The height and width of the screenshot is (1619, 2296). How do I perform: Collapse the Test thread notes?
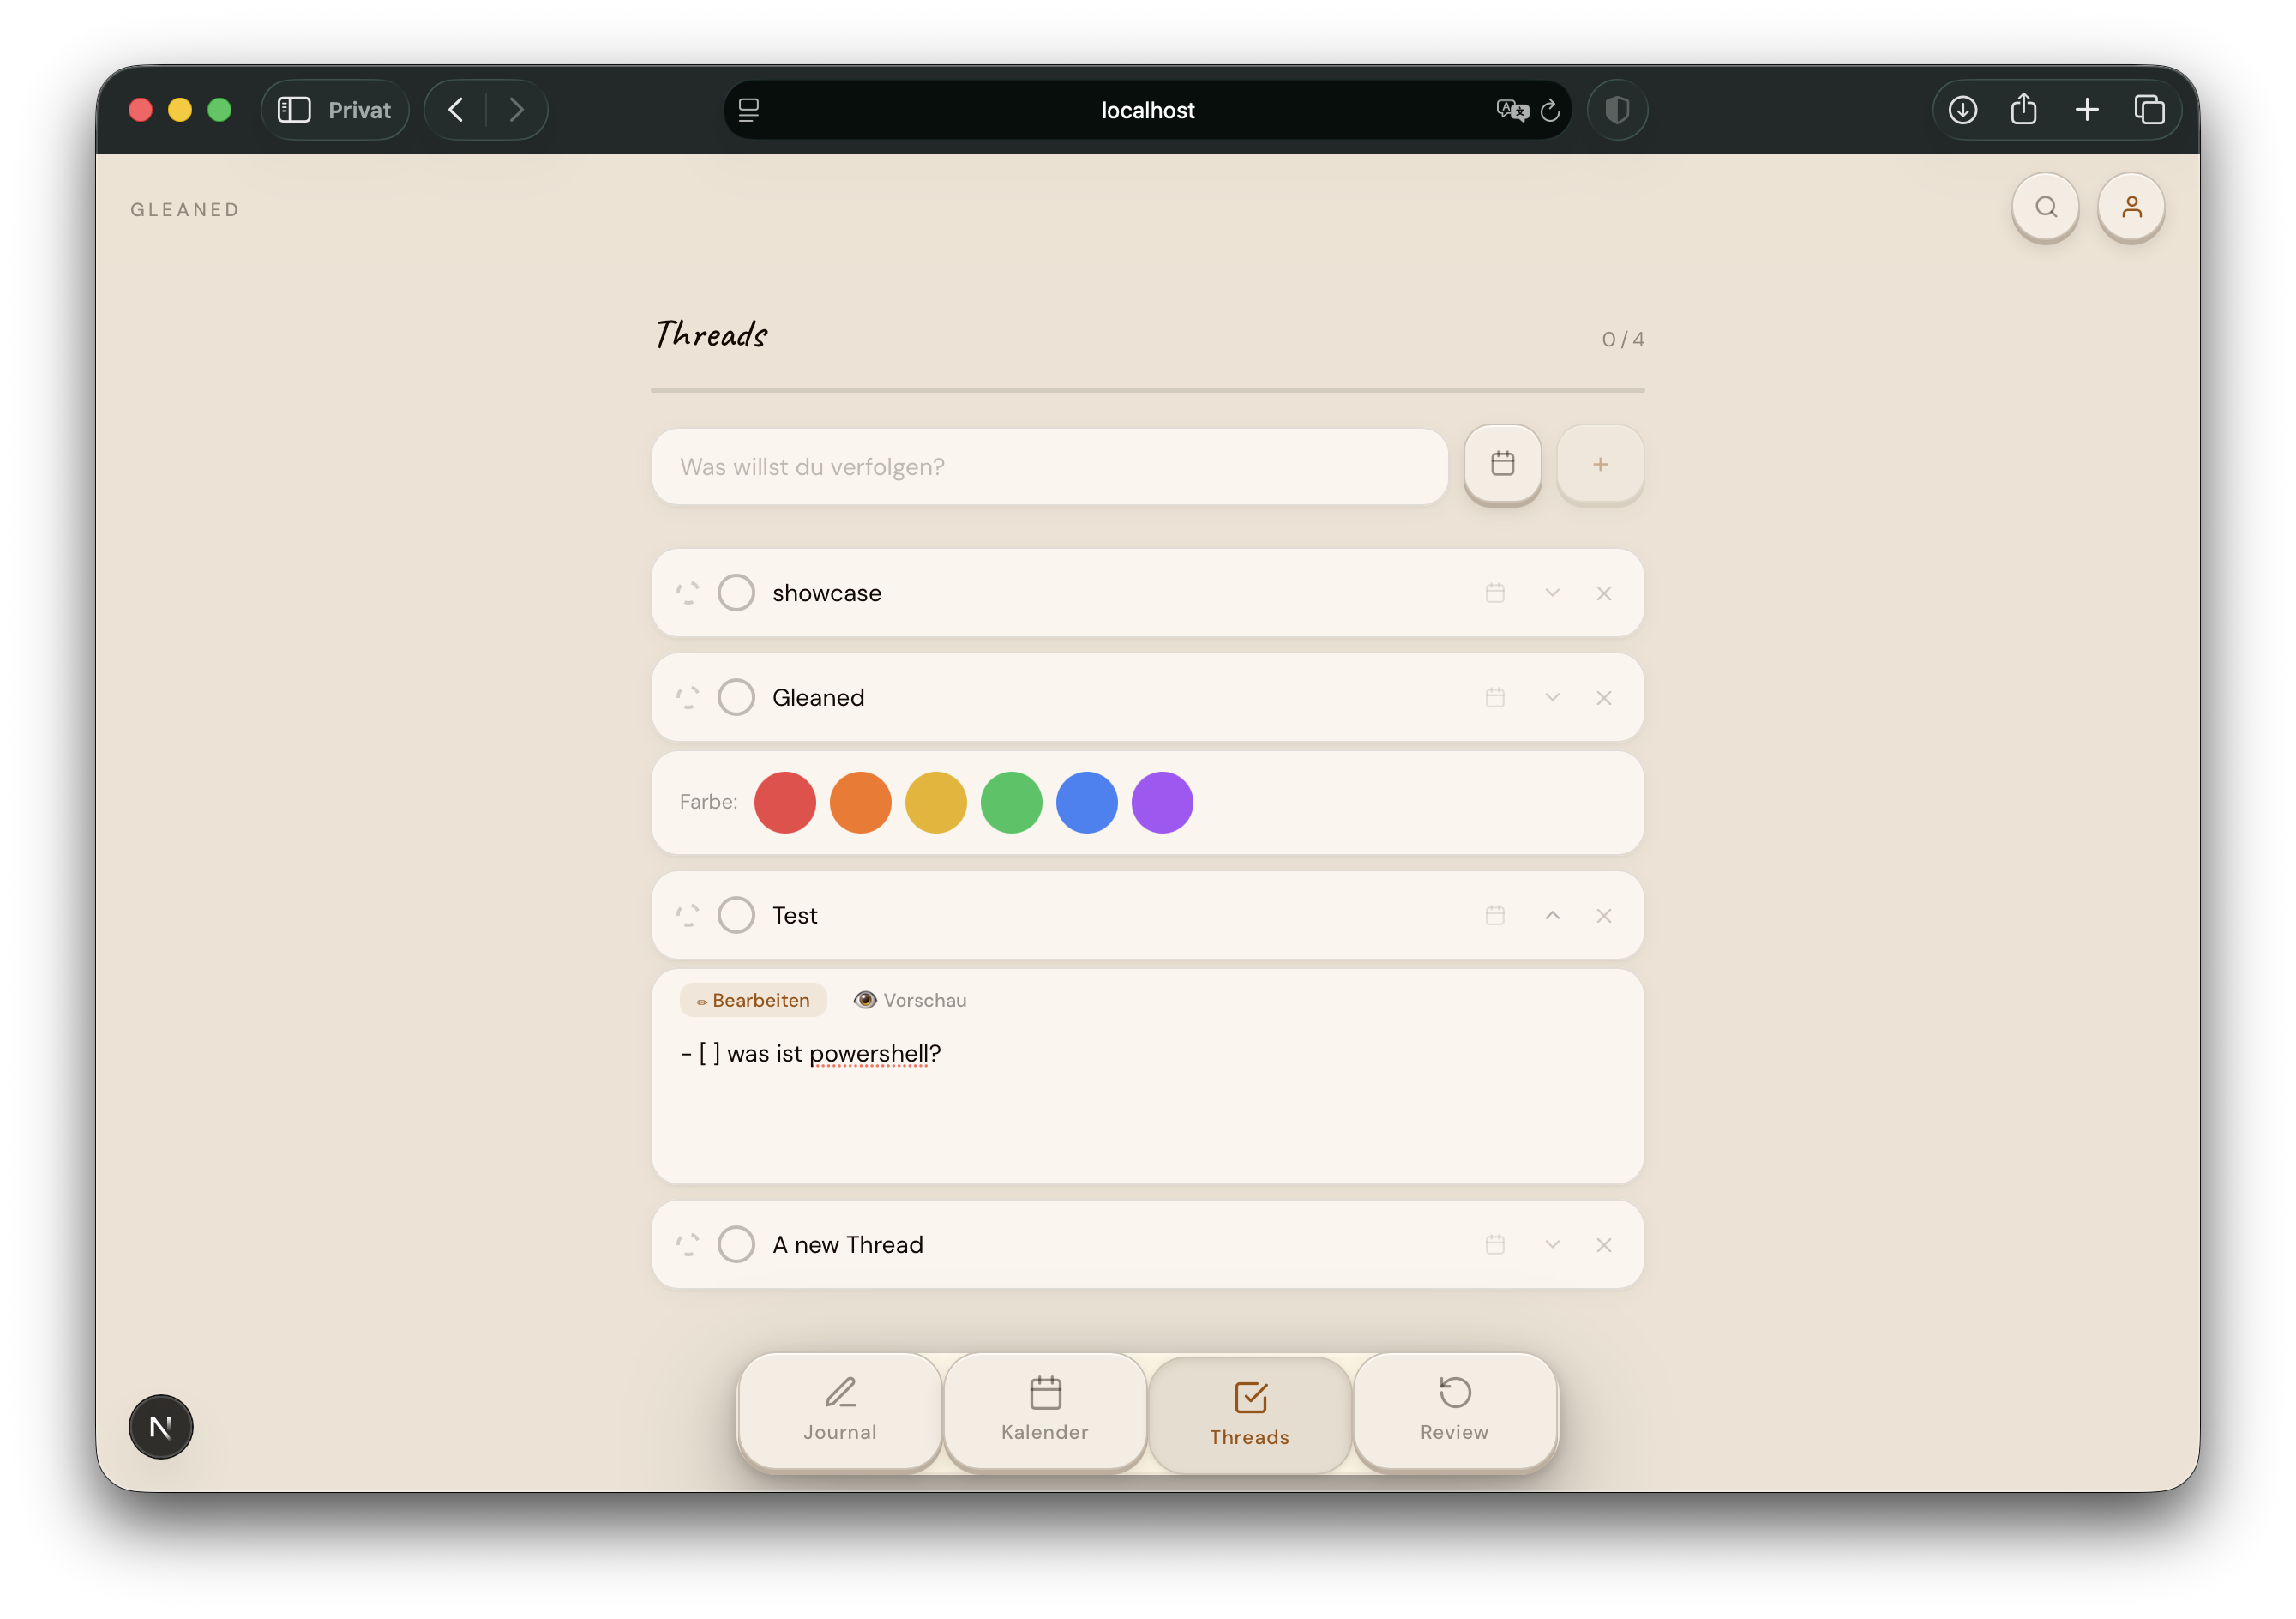(1552, 915)
